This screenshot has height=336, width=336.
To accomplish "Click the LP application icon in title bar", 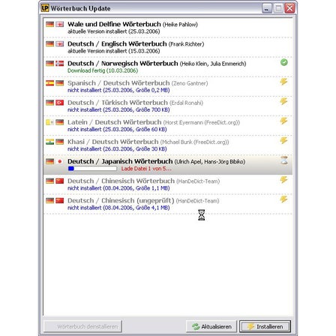I will (x=45, y=8).
